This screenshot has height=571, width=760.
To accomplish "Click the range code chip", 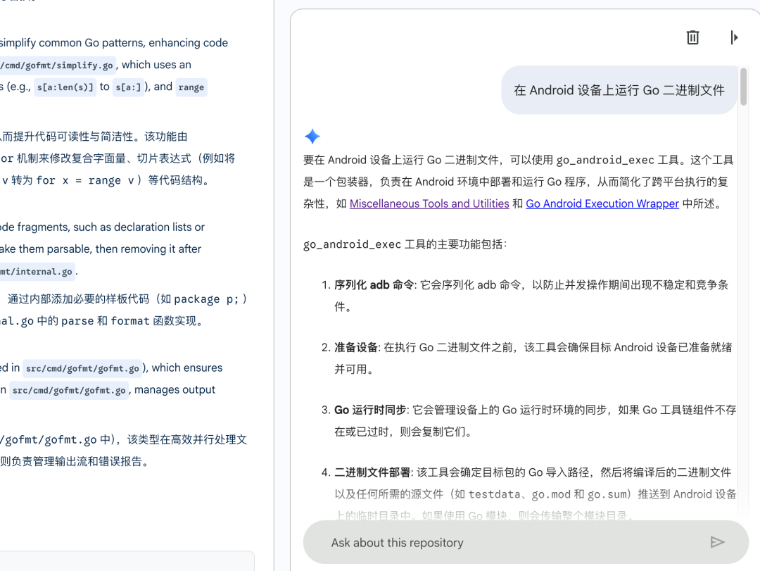I will pyautogui.click(x=191, y=87).
